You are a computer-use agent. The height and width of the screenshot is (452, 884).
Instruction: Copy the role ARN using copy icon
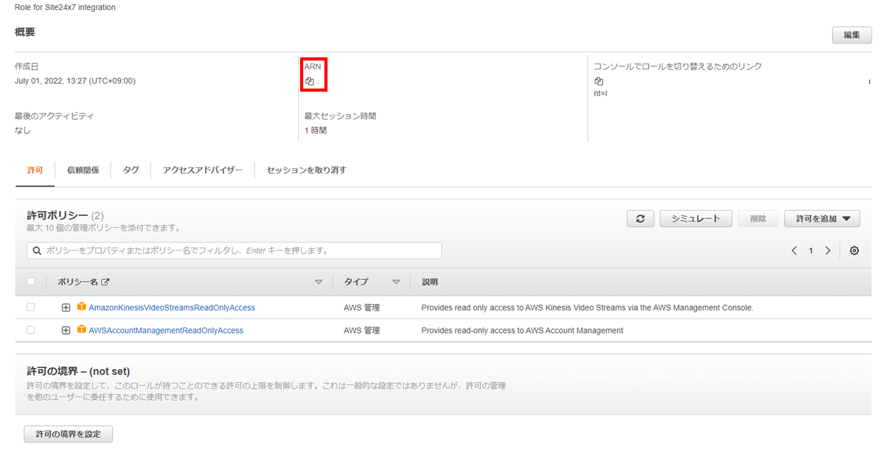[309, 81]
